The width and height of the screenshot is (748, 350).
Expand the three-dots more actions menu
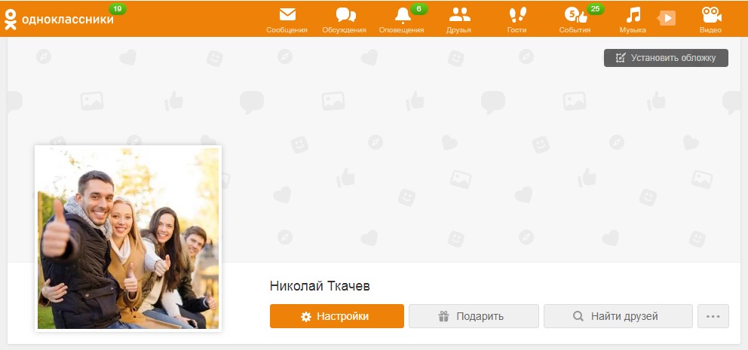(713, 316)
